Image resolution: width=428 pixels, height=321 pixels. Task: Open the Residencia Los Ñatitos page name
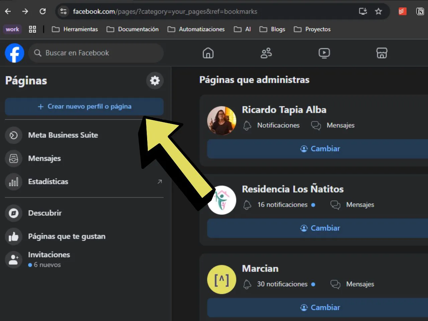coord(293,189)
